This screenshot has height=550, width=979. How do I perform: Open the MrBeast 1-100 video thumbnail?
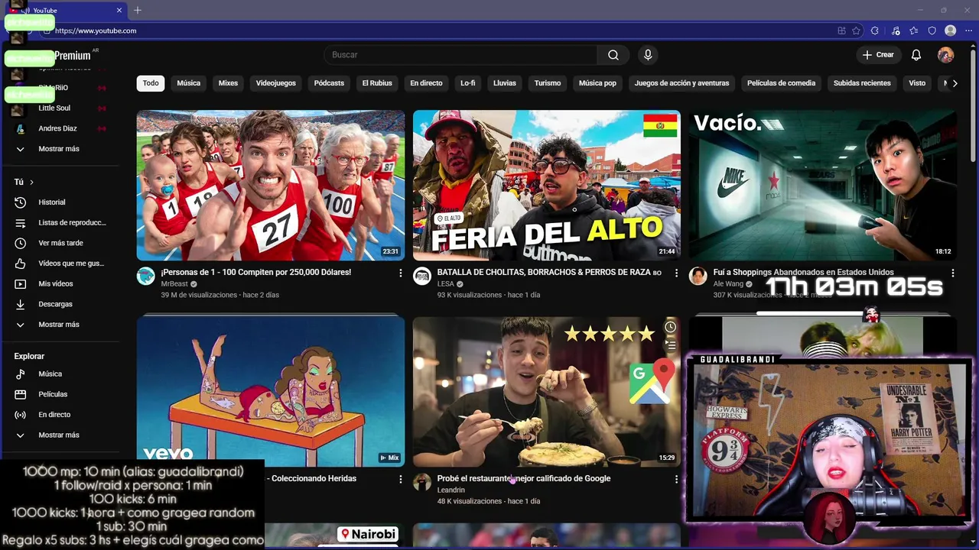271,186
